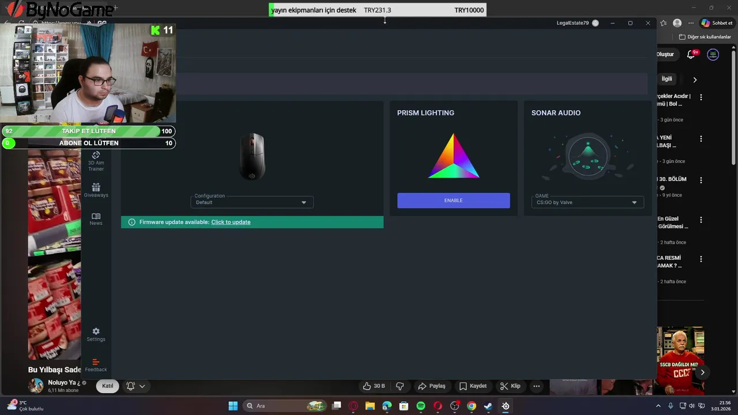Open the volume control in system tray
This screenshot has height=415, width=738.
[x=692, y=406]
